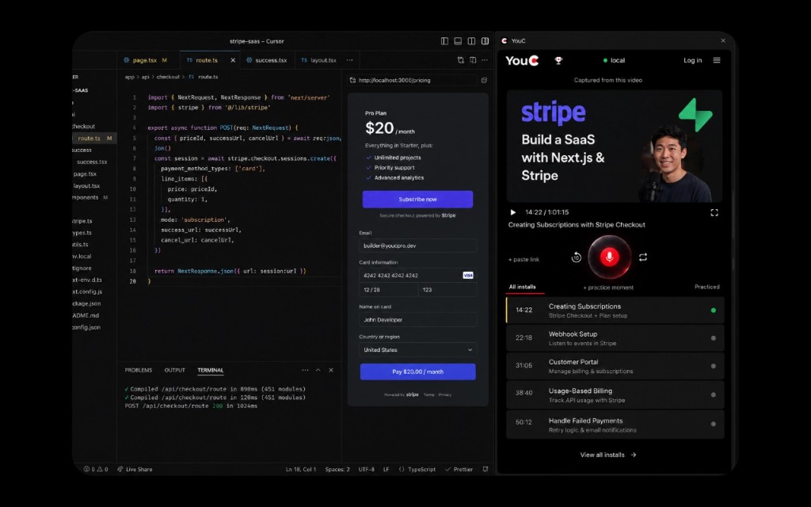Start Live Share from the status bar
811x507 pixels.
coord(135,469)
